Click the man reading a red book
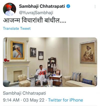This screenshot has height=106, width=100. point(41,75)
